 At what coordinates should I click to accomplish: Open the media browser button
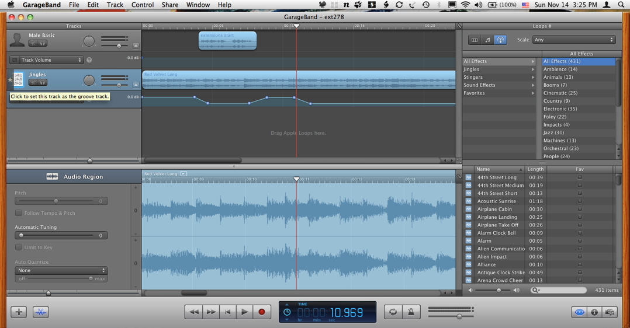[x=610, y=312]
